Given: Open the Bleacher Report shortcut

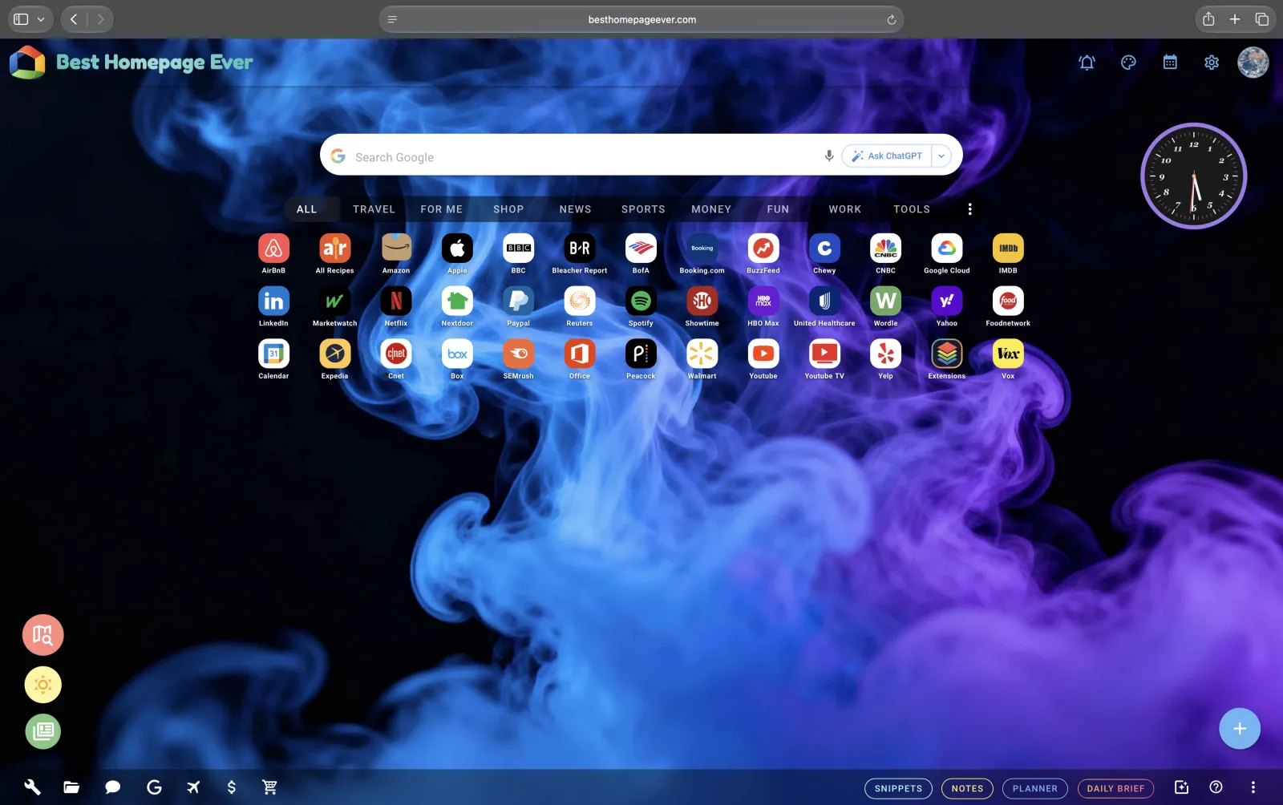Looking at the screenshot, I should pyautogui.click(x=580, y=249).
